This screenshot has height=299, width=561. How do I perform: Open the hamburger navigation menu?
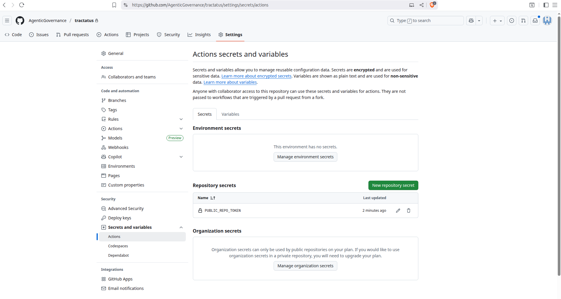click(7, 21)
